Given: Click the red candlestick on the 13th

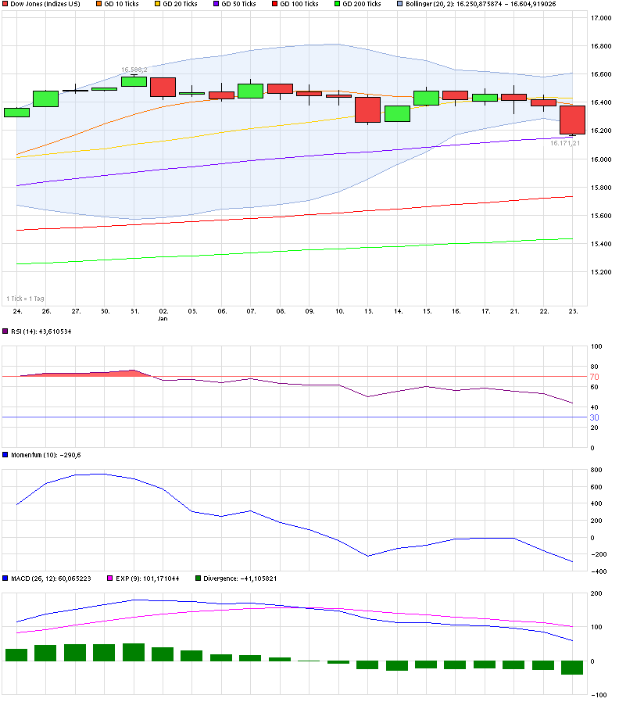Looking at the screenshot, I should click(x=368, y=109).
